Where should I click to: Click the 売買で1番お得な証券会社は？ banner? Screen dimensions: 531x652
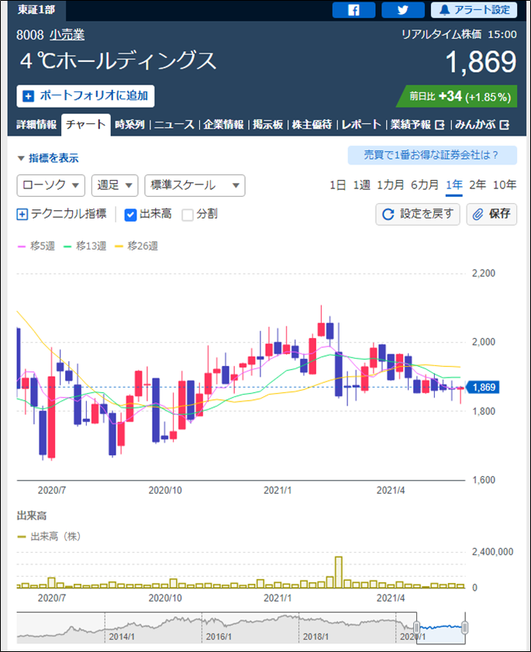(432, 155)
